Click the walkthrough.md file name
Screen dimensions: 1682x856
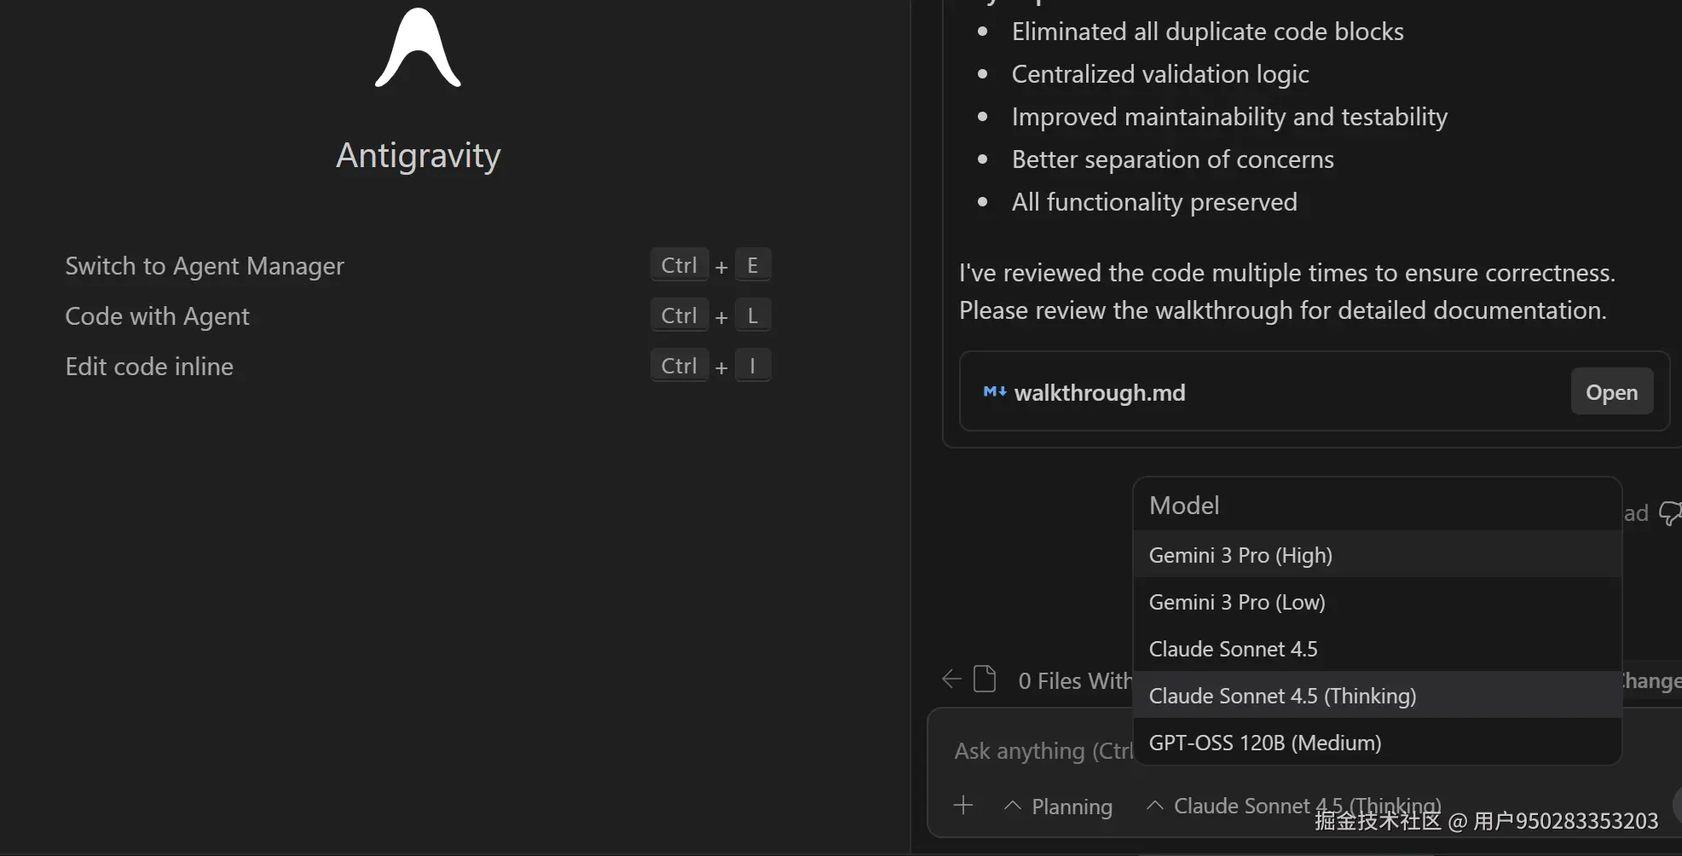pyautogui.click(x=1100, y=393)
